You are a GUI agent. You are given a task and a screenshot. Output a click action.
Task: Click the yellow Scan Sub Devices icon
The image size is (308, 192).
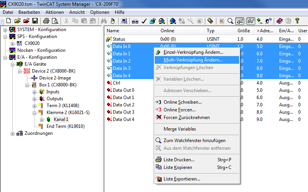(x=210, y=21)
